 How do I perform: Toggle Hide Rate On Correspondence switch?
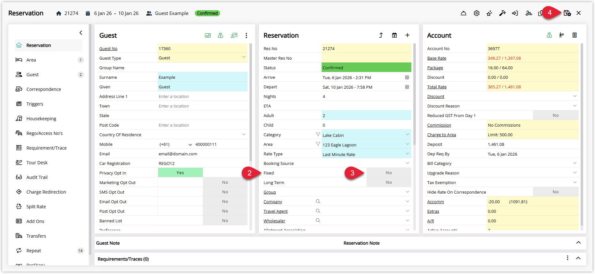click(556, 192)
